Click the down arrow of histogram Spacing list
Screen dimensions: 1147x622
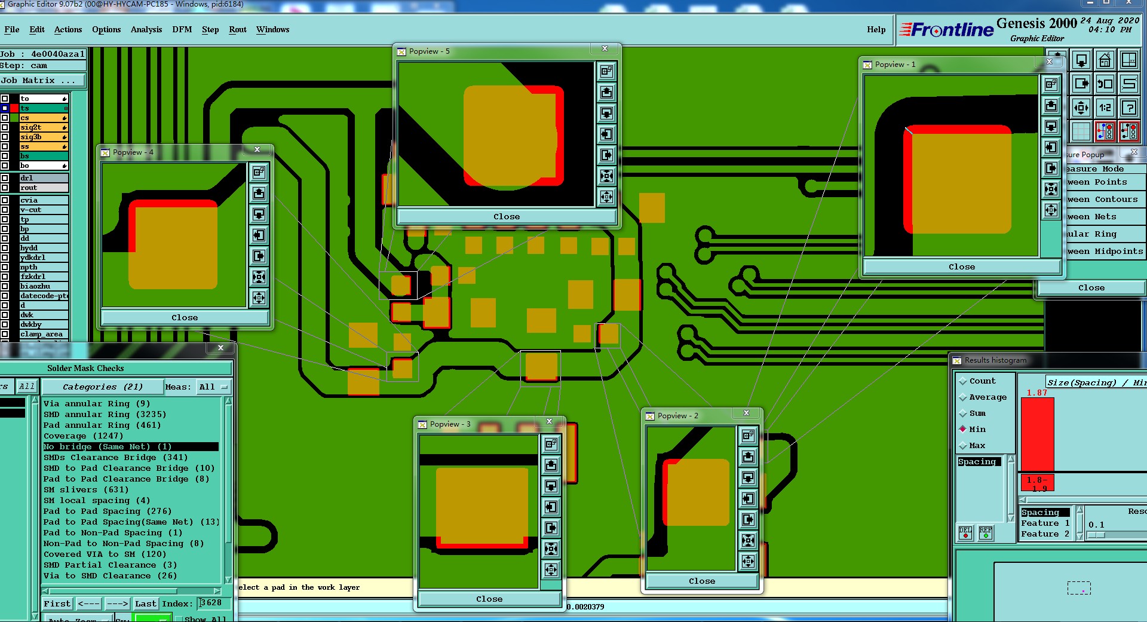point(1011,519)
